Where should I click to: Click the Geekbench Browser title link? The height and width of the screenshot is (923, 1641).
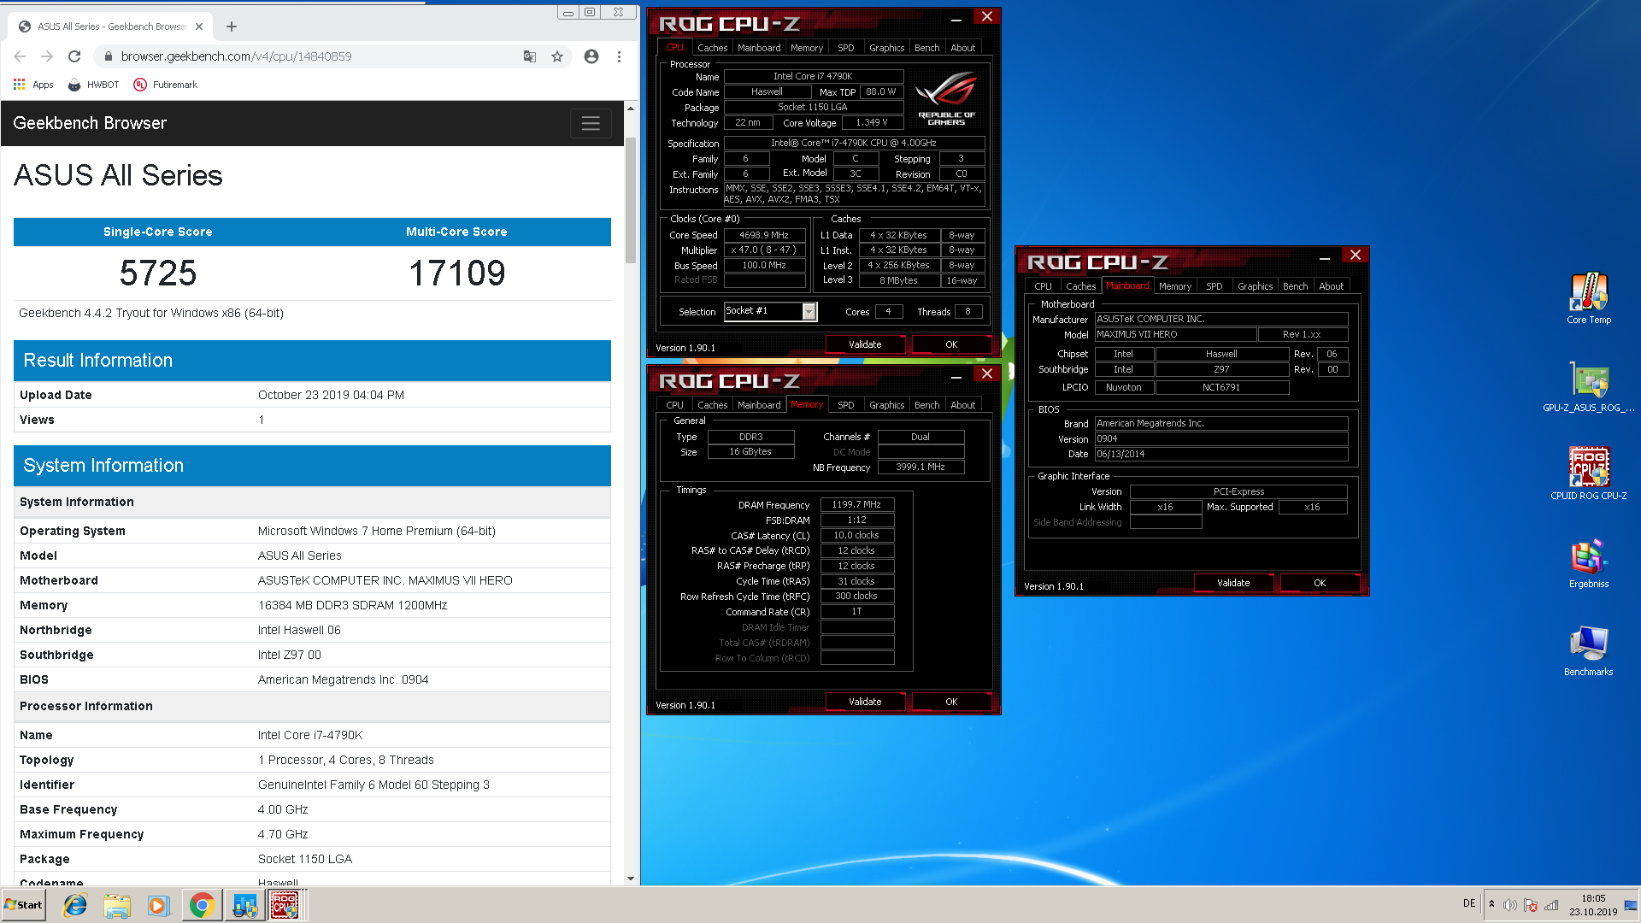90,123
